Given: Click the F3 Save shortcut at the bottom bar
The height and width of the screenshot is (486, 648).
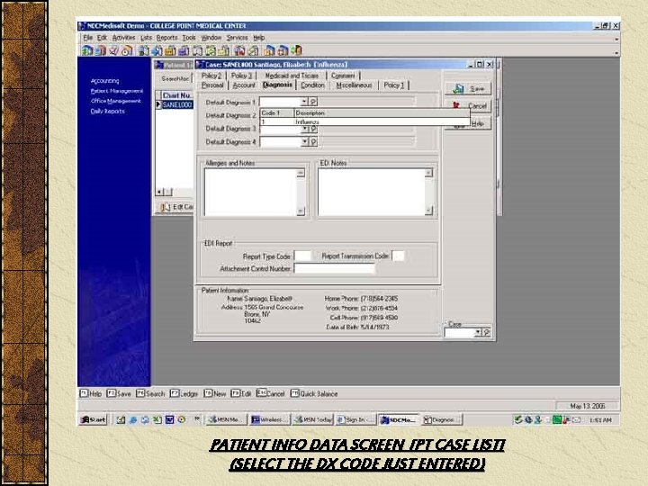Looking at the screenshot, I should pos(119,393).
